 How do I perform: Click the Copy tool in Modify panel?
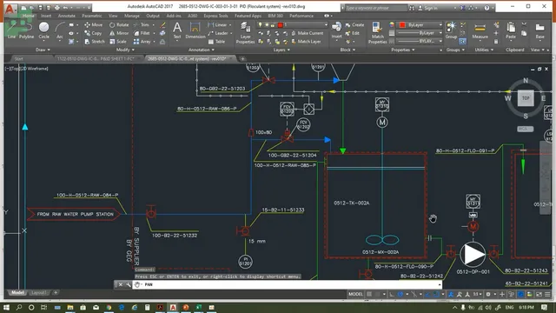(93, 33)
